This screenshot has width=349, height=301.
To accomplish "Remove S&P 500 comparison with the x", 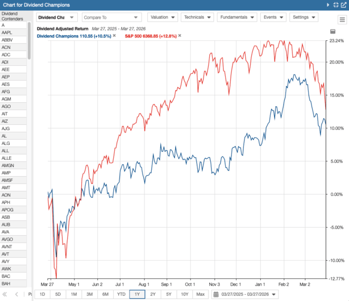I will [180, 36].
